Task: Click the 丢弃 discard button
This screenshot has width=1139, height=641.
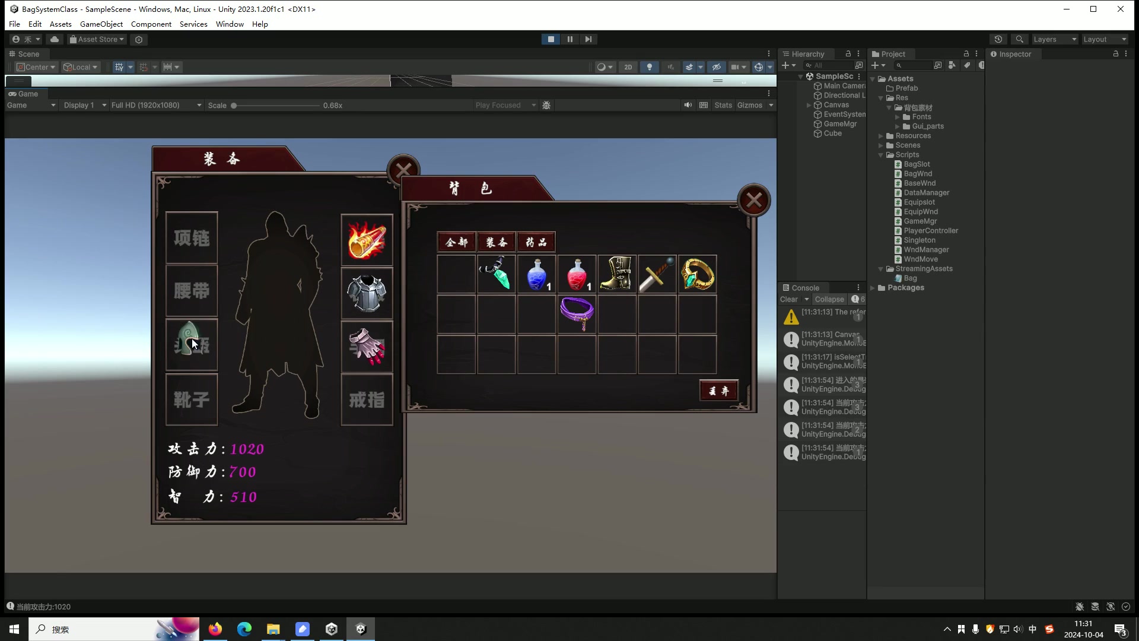Action: (x=718, y=391)
